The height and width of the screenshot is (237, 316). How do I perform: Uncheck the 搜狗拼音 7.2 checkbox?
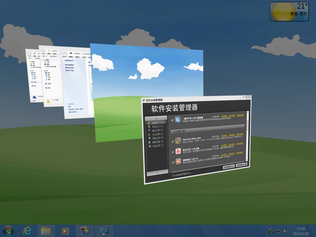(173, 162)
